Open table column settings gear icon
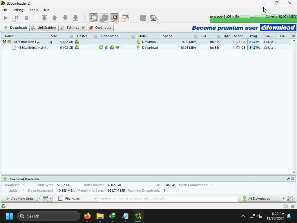The image size is (297, 223). coord(294,36)
